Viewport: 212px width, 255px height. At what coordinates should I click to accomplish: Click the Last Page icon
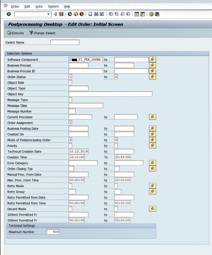pos(128,14)
